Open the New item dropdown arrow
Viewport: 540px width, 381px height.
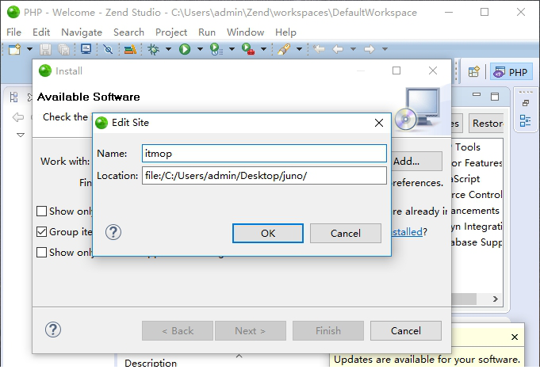pos(29,49)
